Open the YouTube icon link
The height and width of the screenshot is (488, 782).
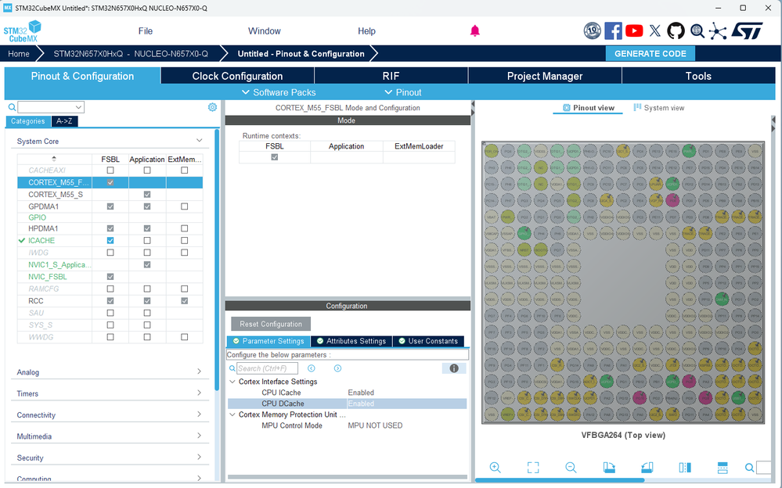coord(634,31)
